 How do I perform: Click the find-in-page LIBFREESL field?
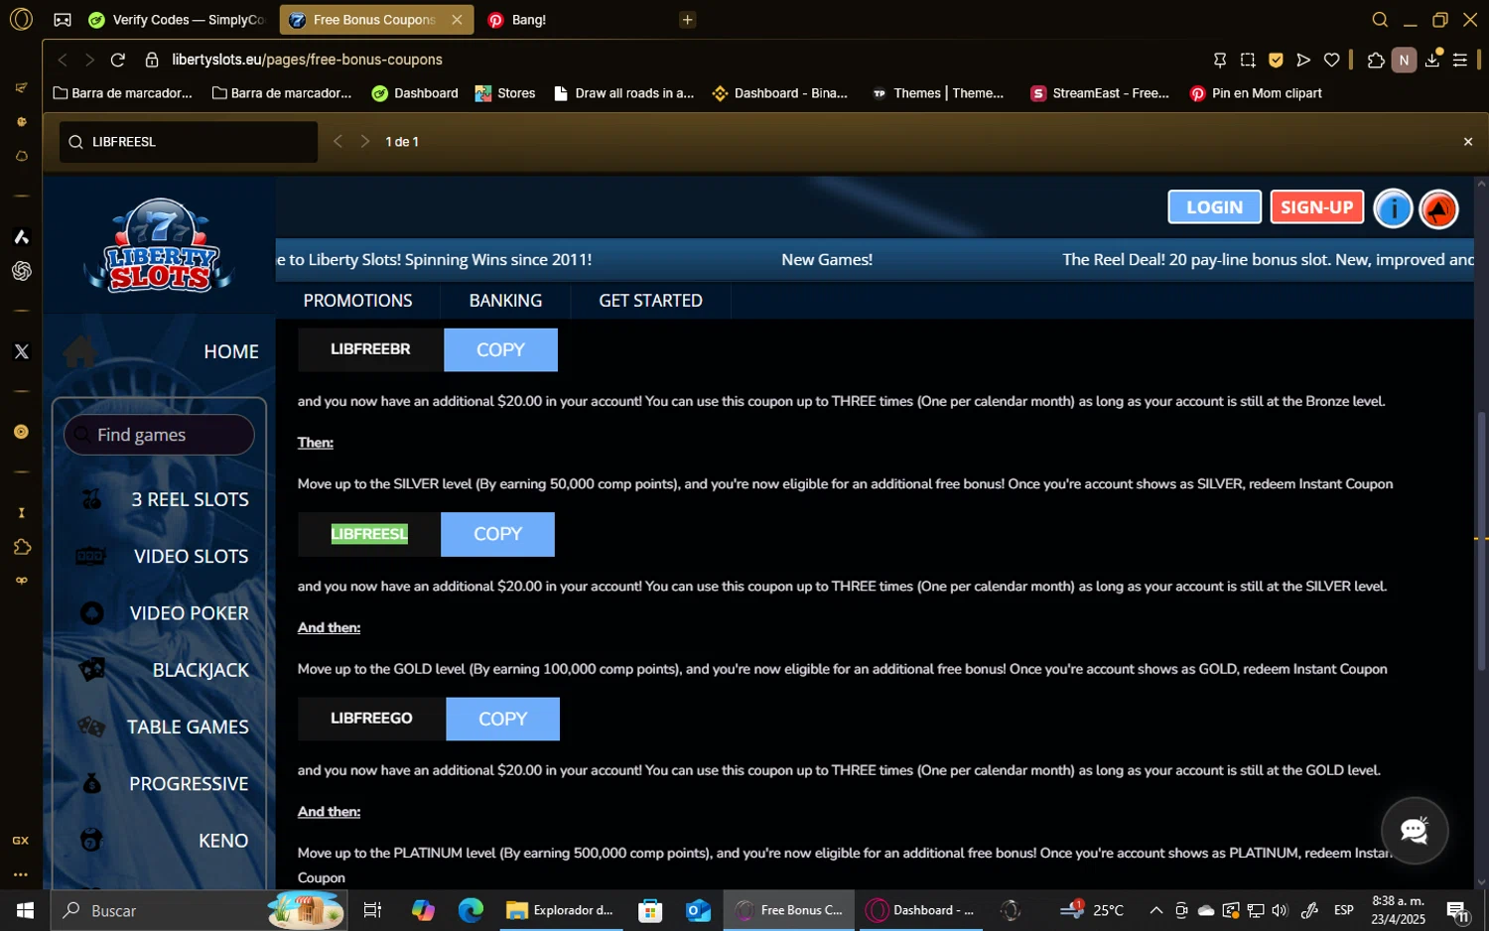(189, 142)
